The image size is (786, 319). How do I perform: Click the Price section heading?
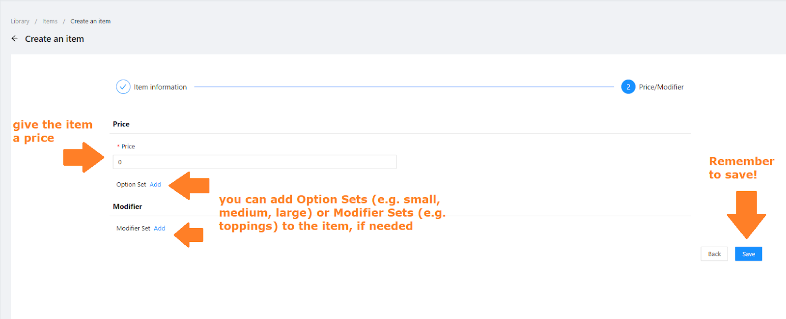click(x=121, y=124)
